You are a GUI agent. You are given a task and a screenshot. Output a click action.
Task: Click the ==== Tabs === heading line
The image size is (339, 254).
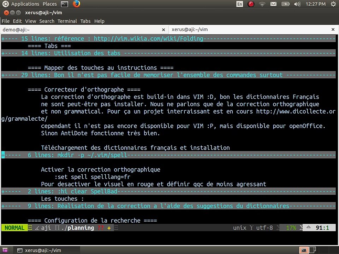pyautogui.click(x=49, y=46)
